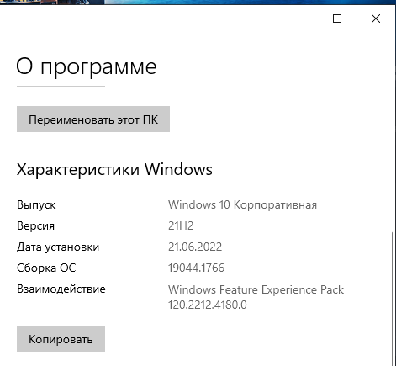
Task: Click the install date 21.06.2022
Action: point(195,247)
